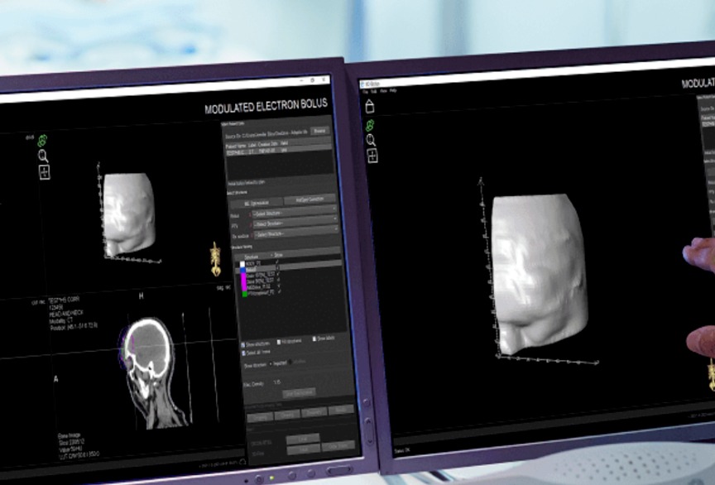
Task: Click the blue color swatch in the structure list
Action: (x=243, y=270)
